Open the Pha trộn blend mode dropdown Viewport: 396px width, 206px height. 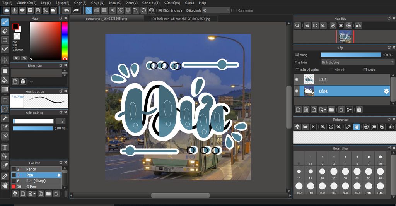(357, 62)
